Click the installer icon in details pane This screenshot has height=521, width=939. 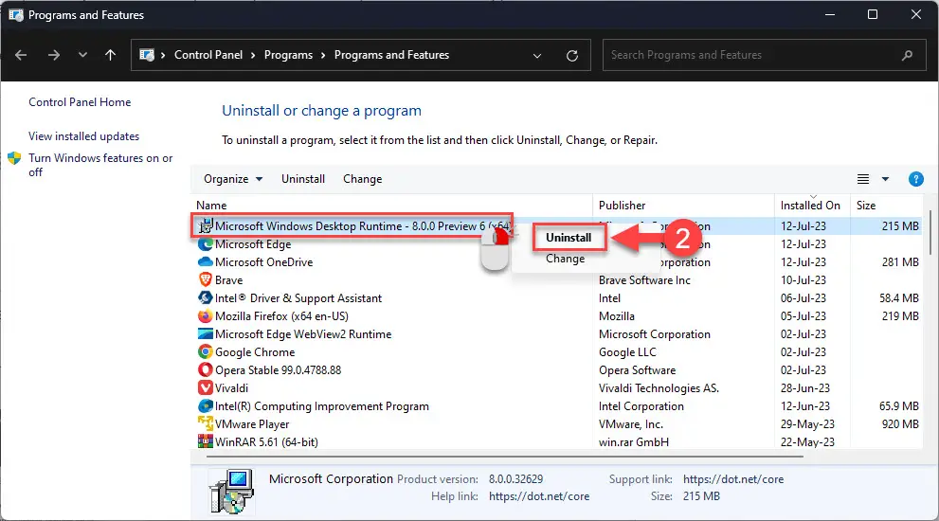click(x=231, y=492)
